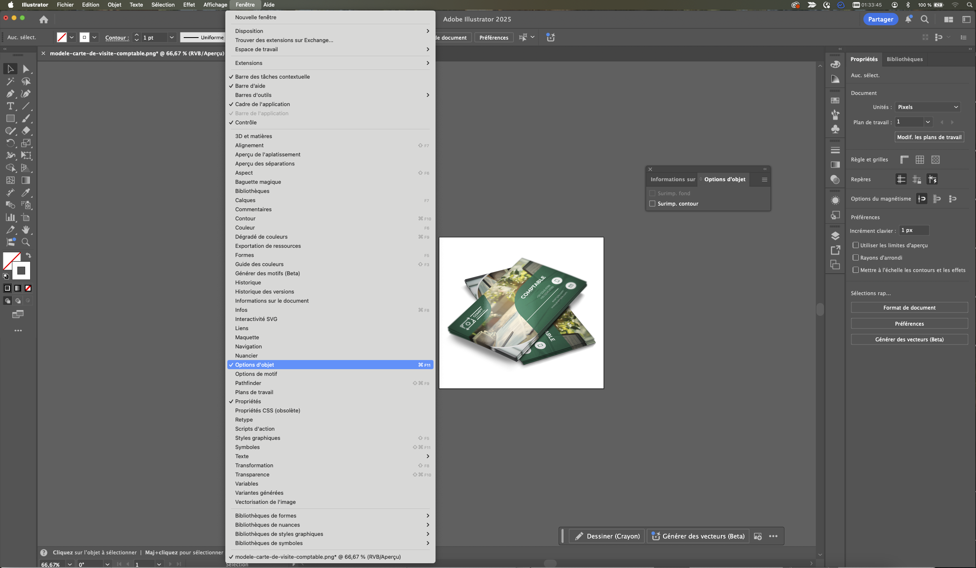Choose Pathfinder from Fenêtre menu

click(x=248, y=383)
